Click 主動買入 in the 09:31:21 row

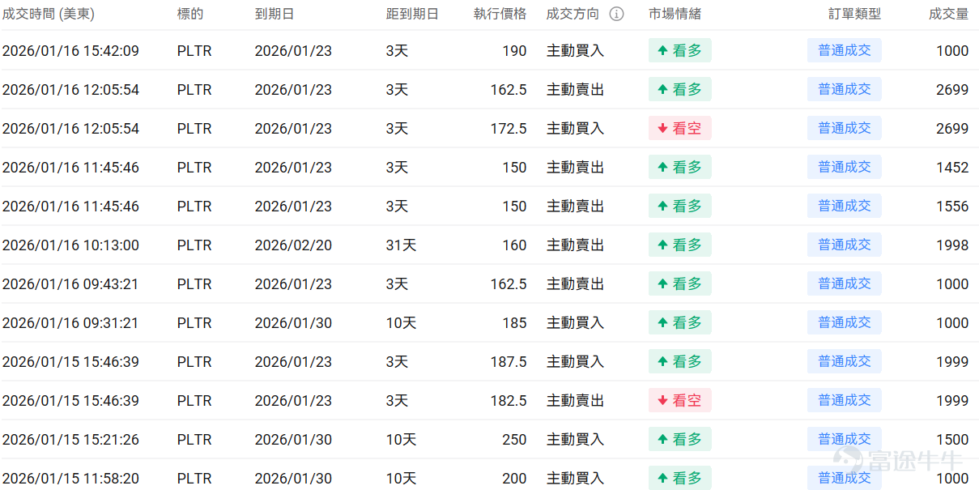click(x=576, y=323)
